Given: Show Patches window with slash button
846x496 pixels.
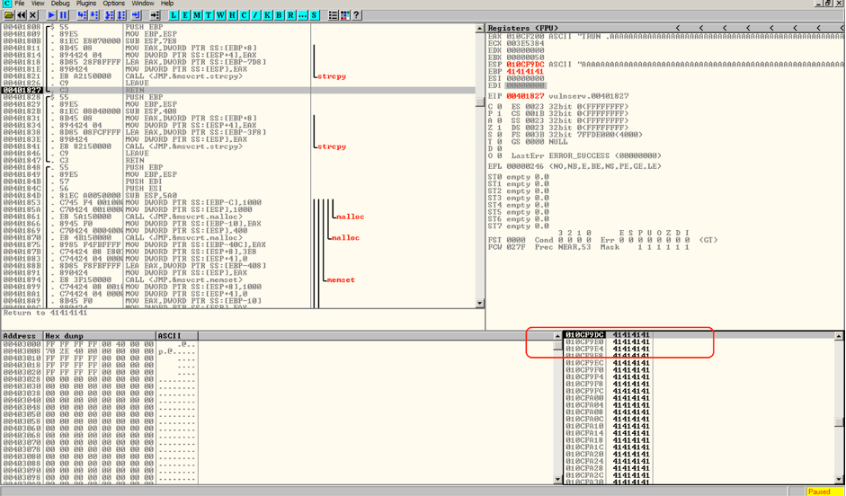Looking at the screenshot, I should click(255, 15).
